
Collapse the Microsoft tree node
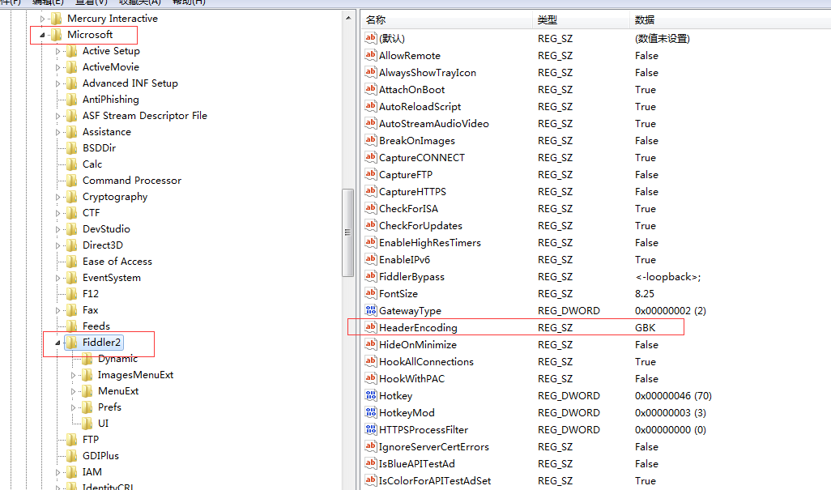[42, 35]
